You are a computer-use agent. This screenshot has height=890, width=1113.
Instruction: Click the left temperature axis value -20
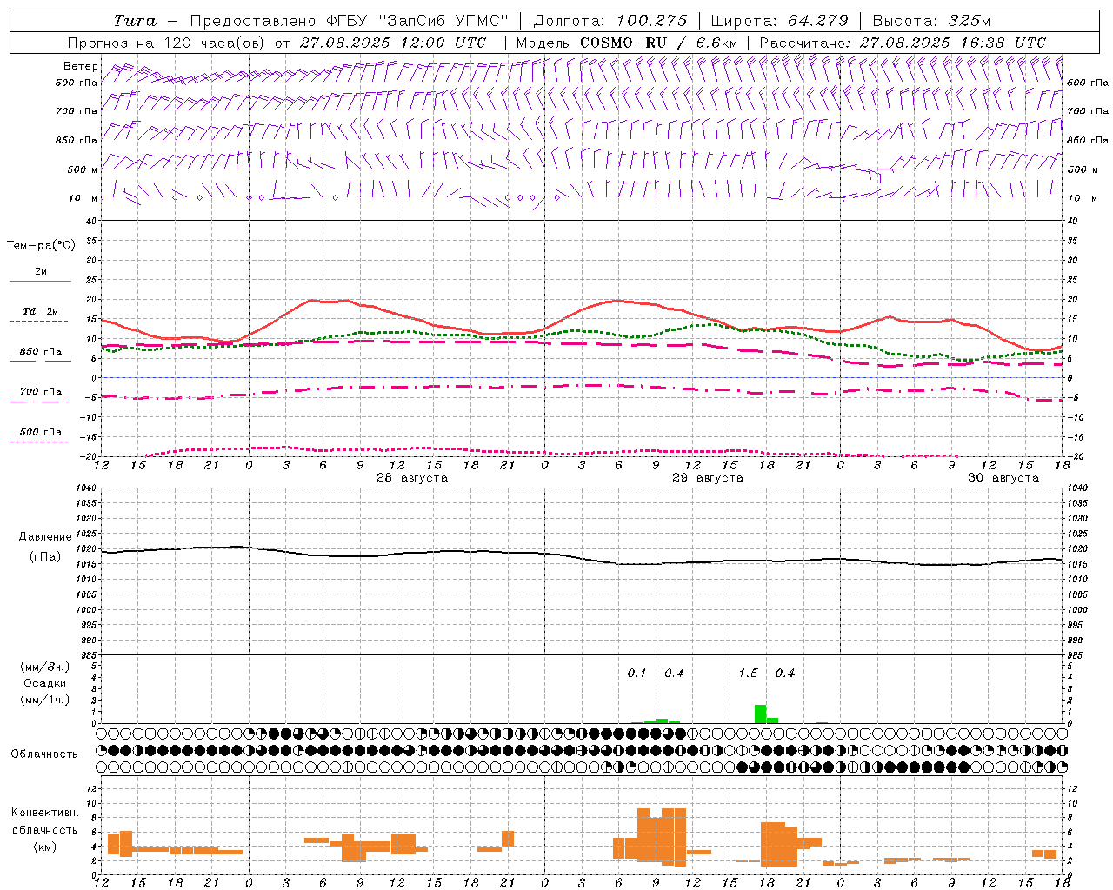[89, 456]
